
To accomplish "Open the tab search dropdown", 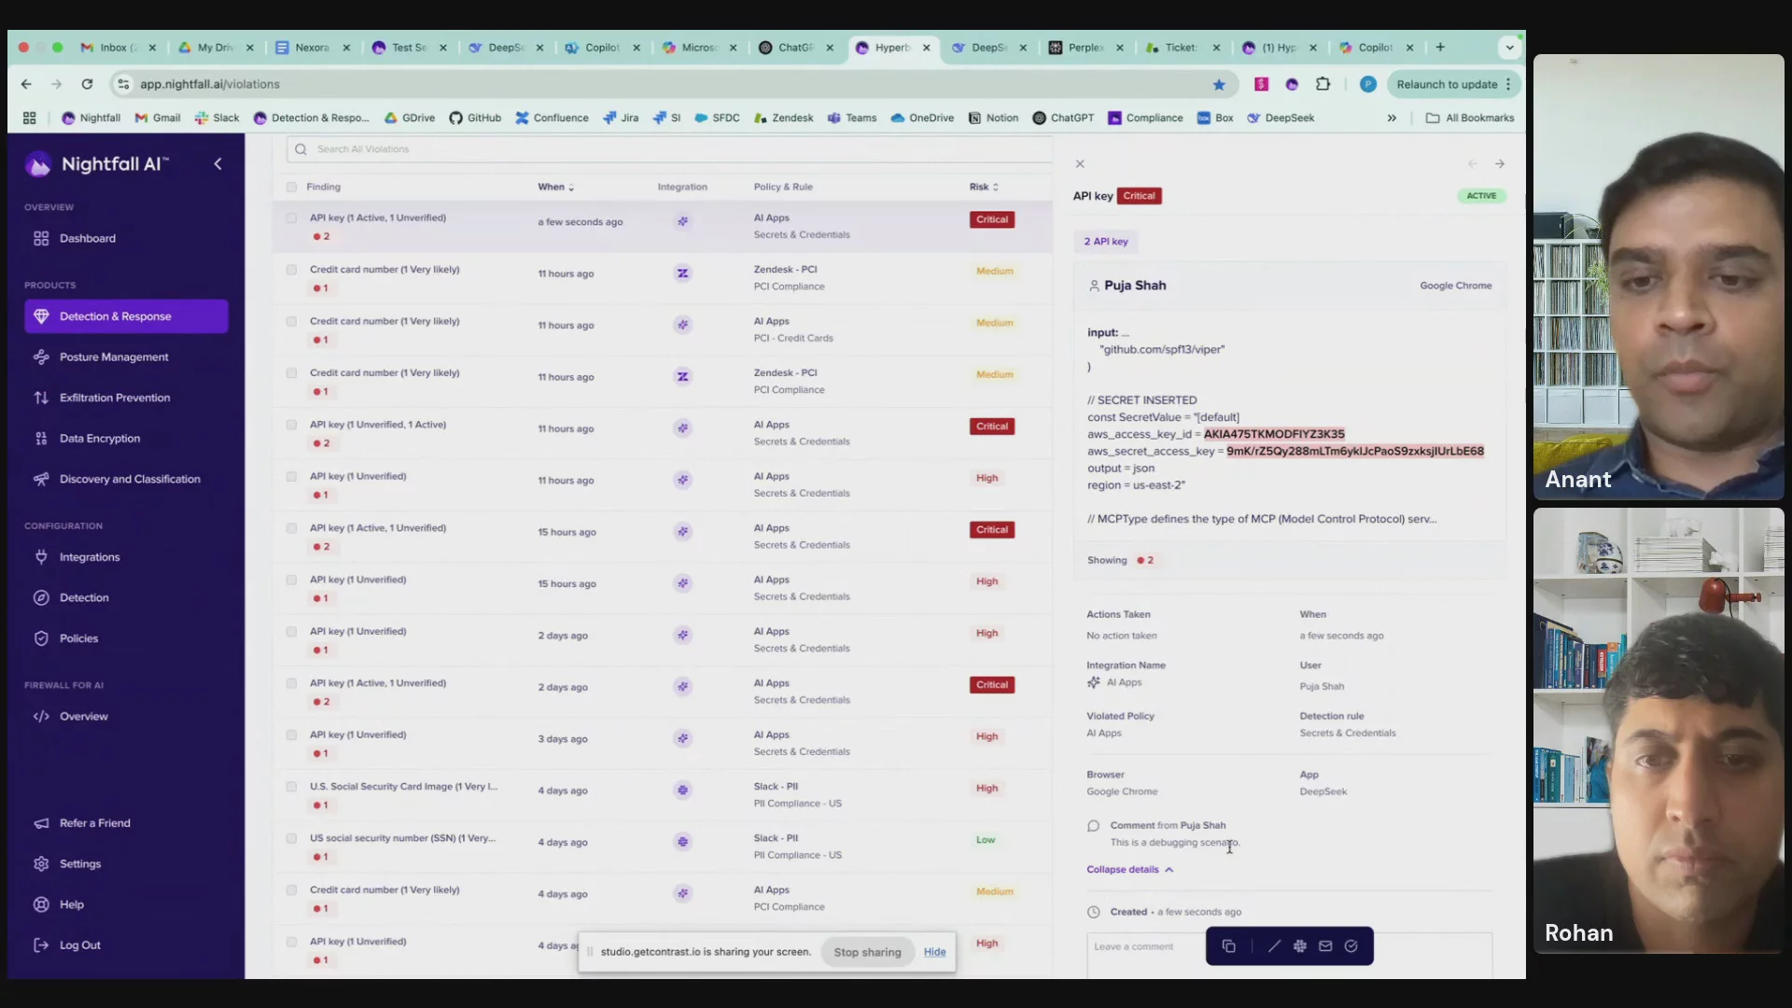I will (1509, 48).
